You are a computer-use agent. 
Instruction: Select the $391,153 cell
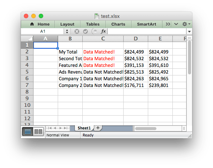point(136,65)
